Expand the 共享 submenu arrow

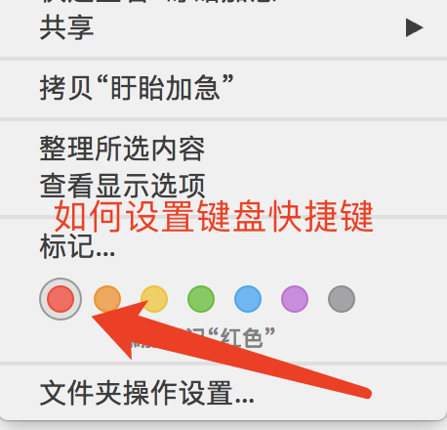pyautogui.click(x=415, y=27)
